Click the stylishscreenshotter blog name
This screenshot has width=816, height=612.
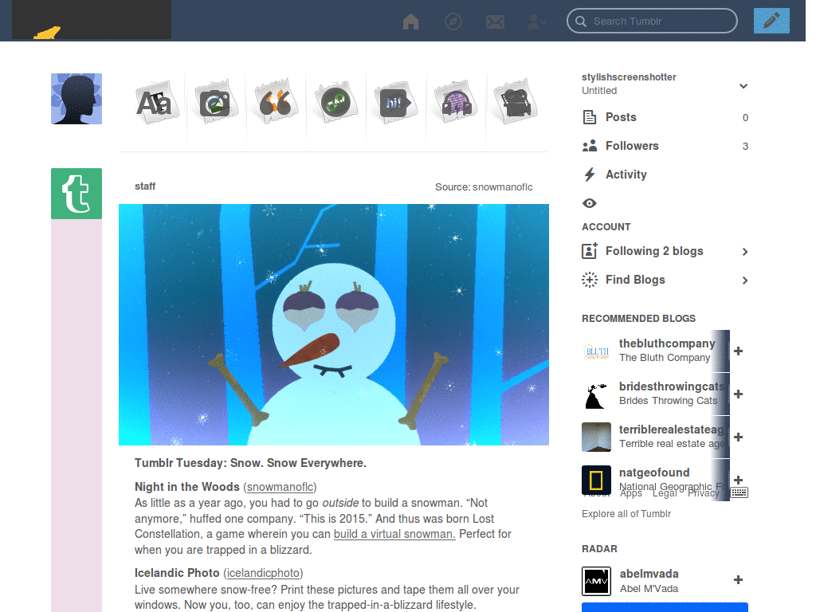(x=629, y=77)
